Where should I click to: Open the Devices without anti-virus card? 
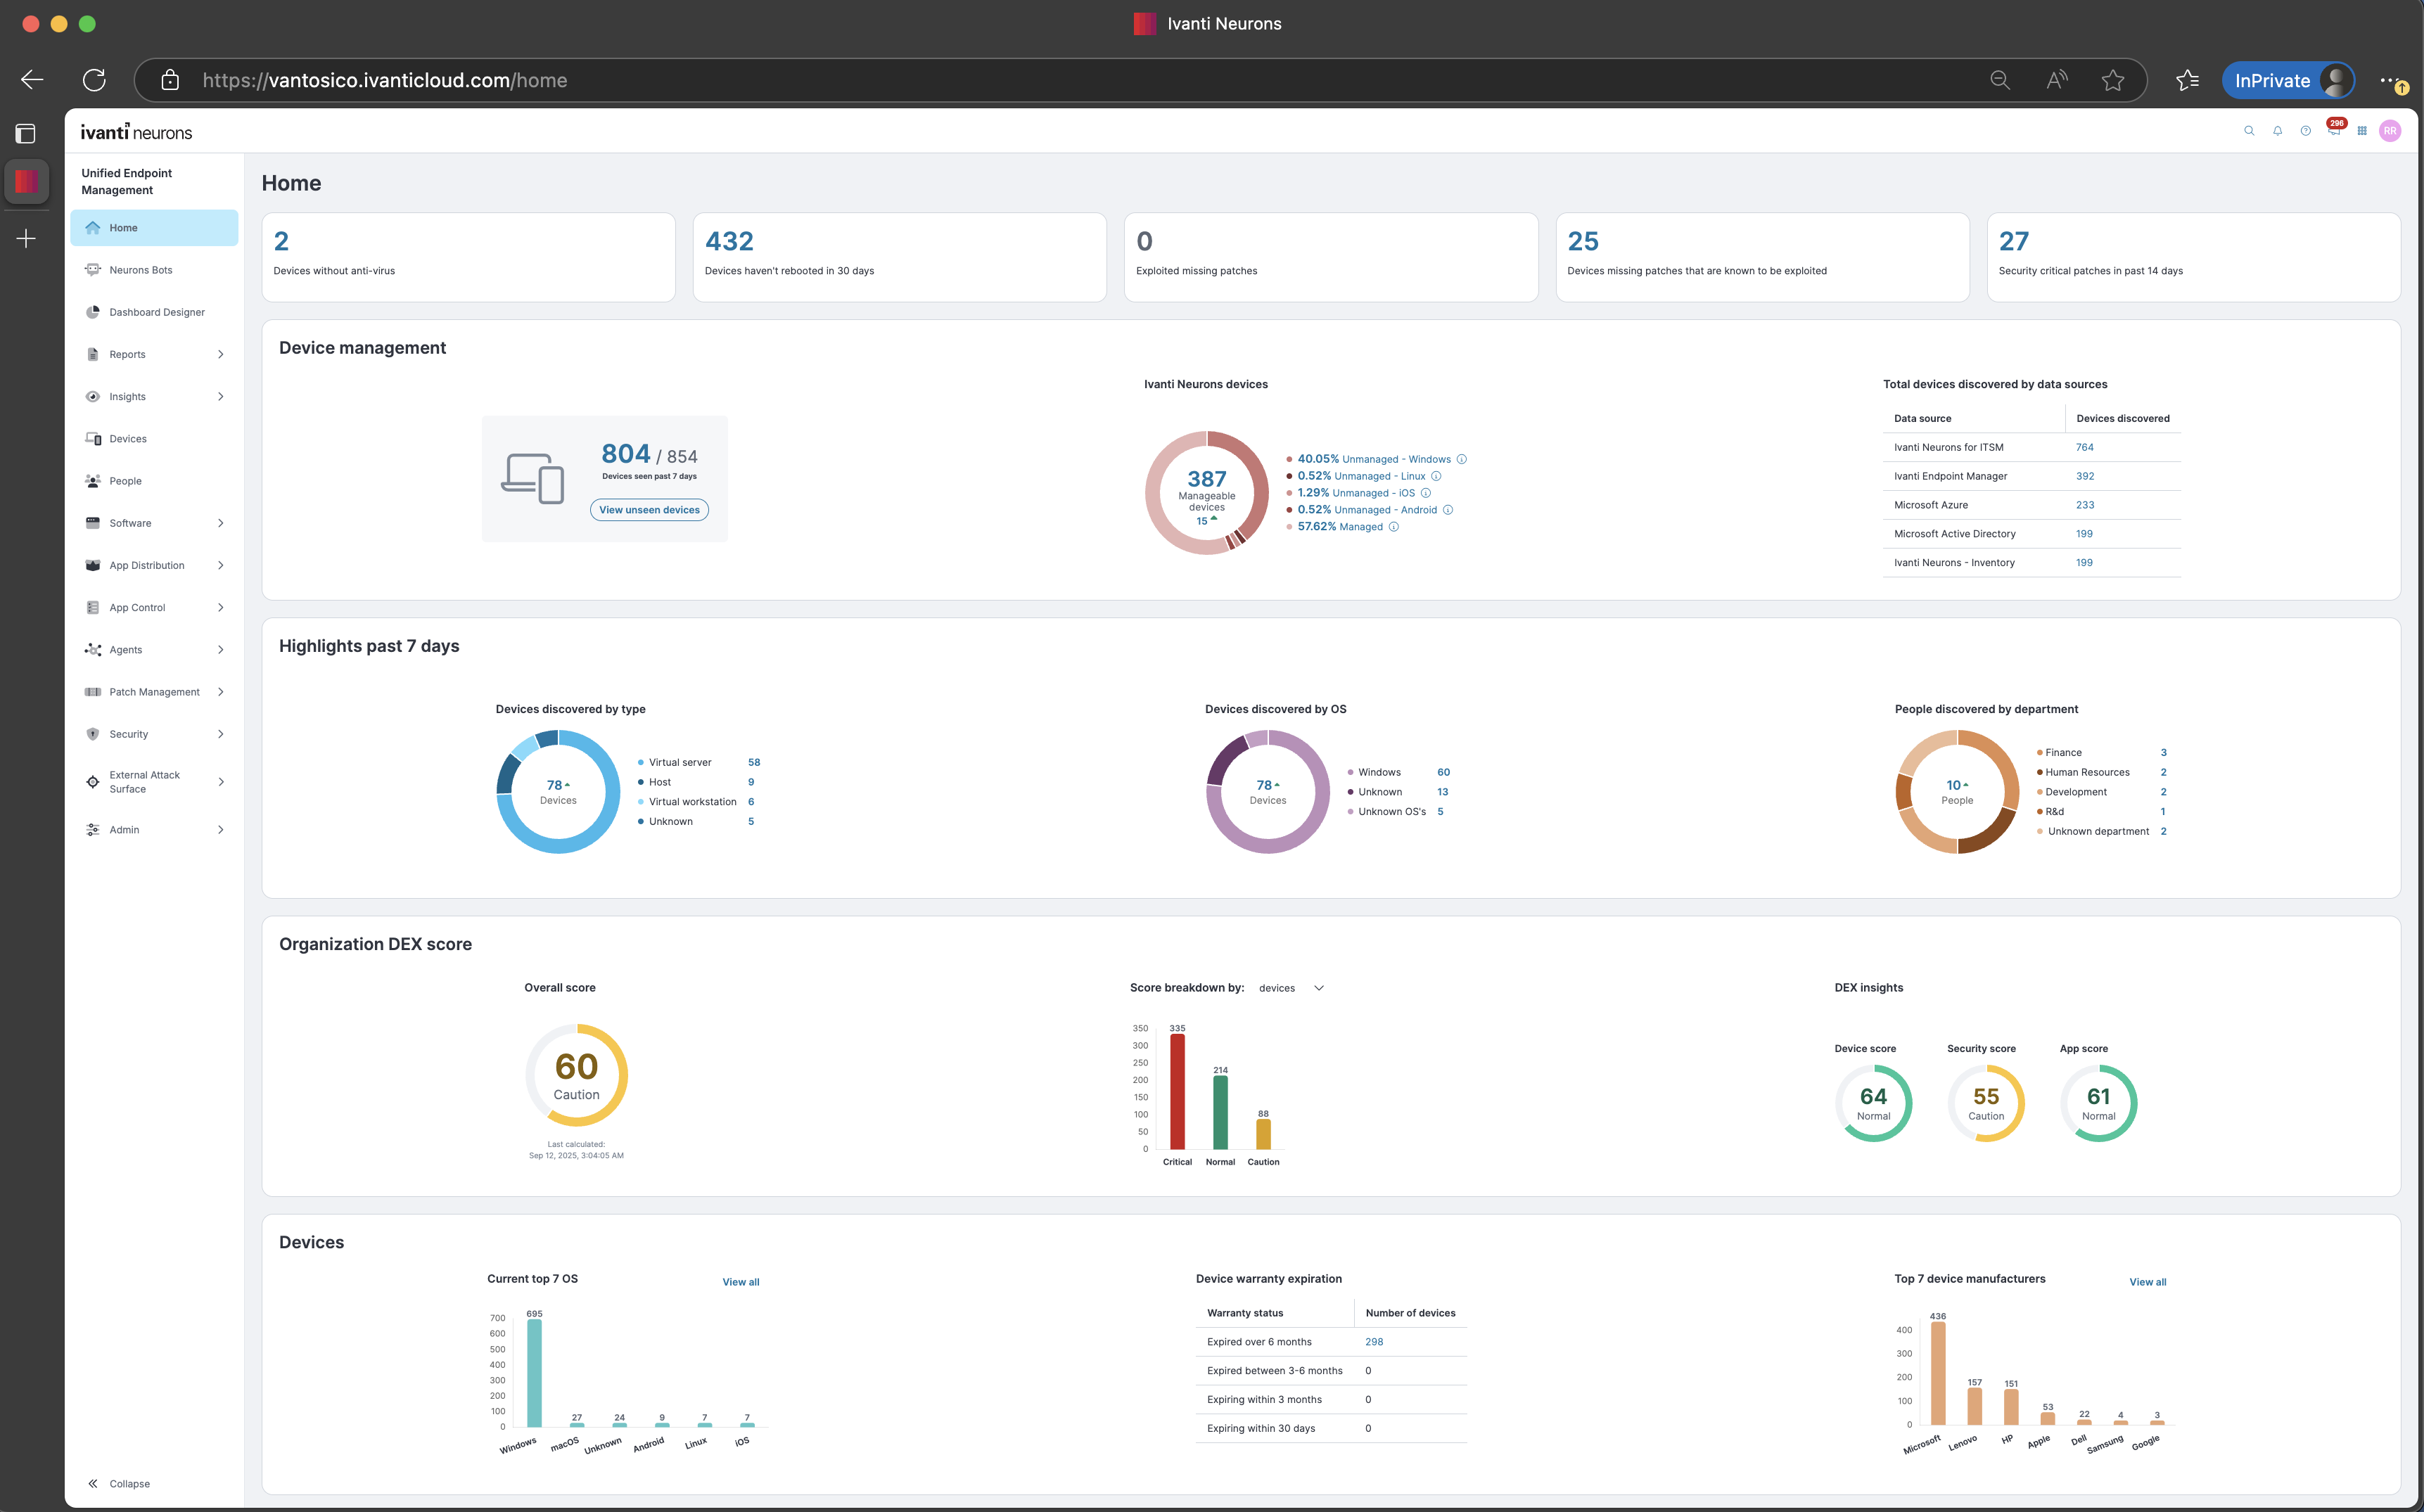tap(468, 257)
